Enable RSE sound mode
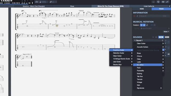Image resolution: width=171 pixels, height=96 pixels. (x=161, y=37)
